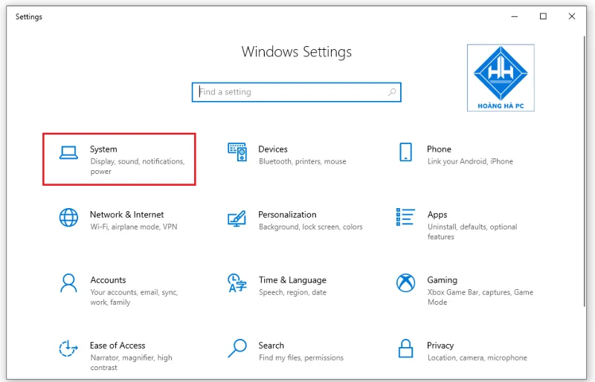Click 'Link your Android, iPhone' description
This screenshot has height=382, width=595.
(x=470, y=161)
